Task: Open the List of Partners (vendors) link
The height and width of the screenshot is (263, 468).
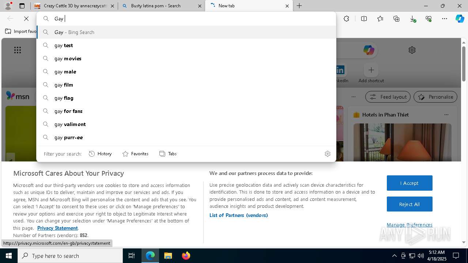Action: point(239,215)
